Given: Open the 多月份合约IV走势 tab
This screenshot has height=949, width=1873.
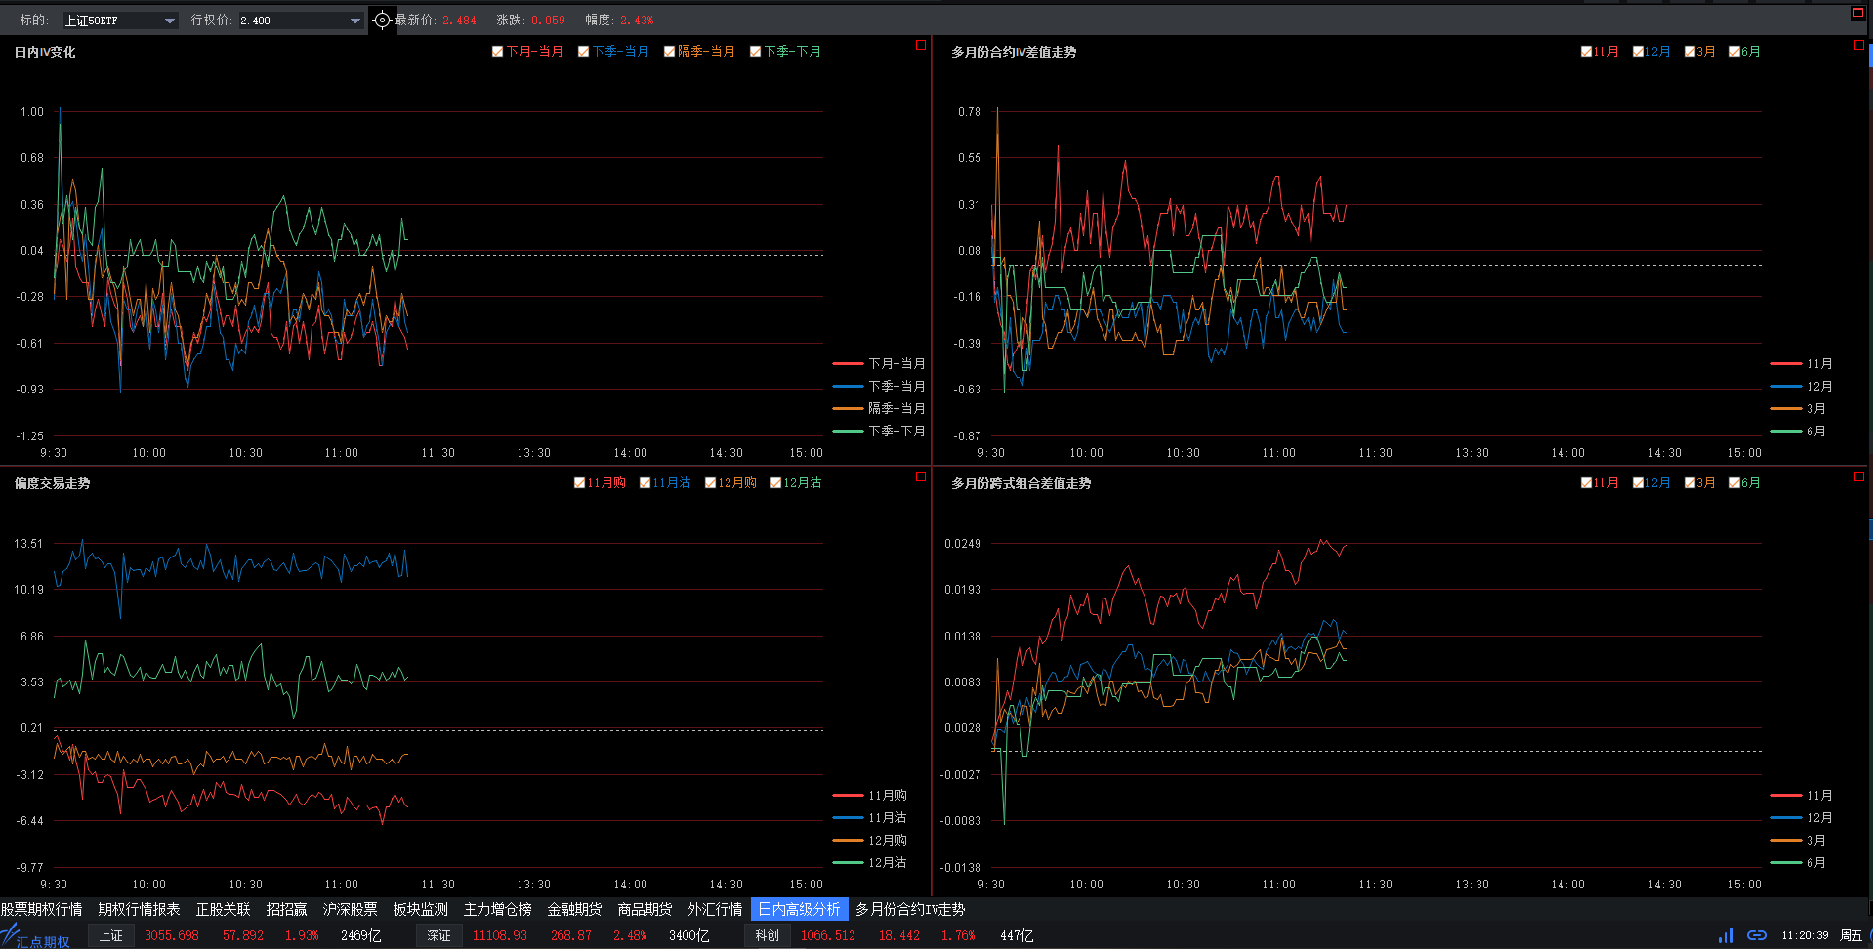Looking at the screenshot, I should point(910,909).
